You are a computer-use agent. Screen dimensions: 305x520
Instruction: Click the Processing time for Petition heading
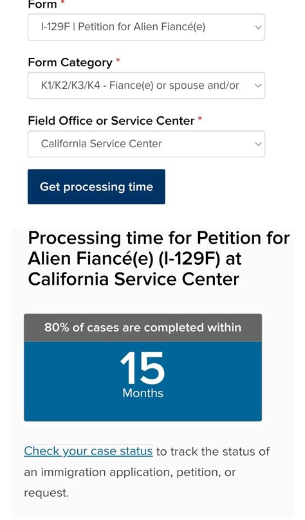pyautogui.click(x=159, y=258)
